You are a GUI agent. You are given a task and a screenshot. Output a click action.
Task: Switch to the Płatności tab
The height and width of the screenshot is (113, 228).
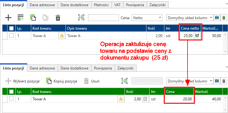click(101, 5)
